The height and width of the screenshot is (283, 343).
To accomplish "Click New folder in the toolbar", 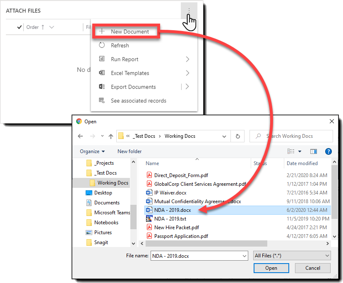I will point(130,151).
